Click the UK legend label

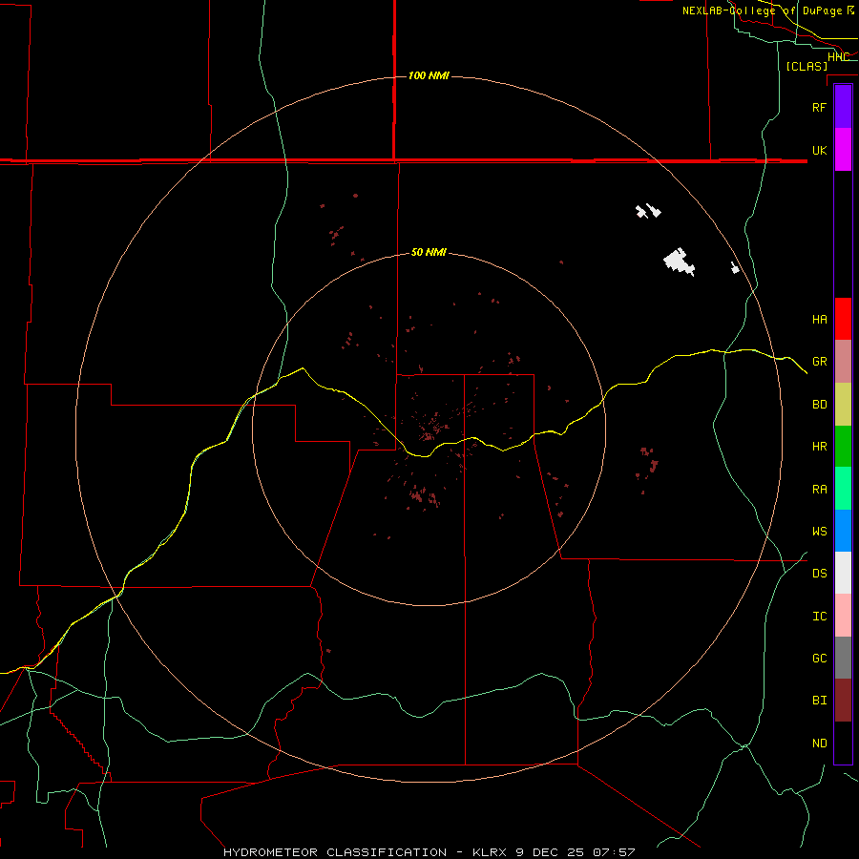click(819, 150)
